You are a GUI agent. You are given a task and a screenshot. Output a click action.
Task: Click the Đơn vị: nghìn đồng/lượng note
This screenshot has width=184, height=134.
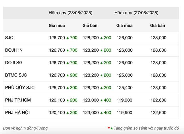click(25, 128)
